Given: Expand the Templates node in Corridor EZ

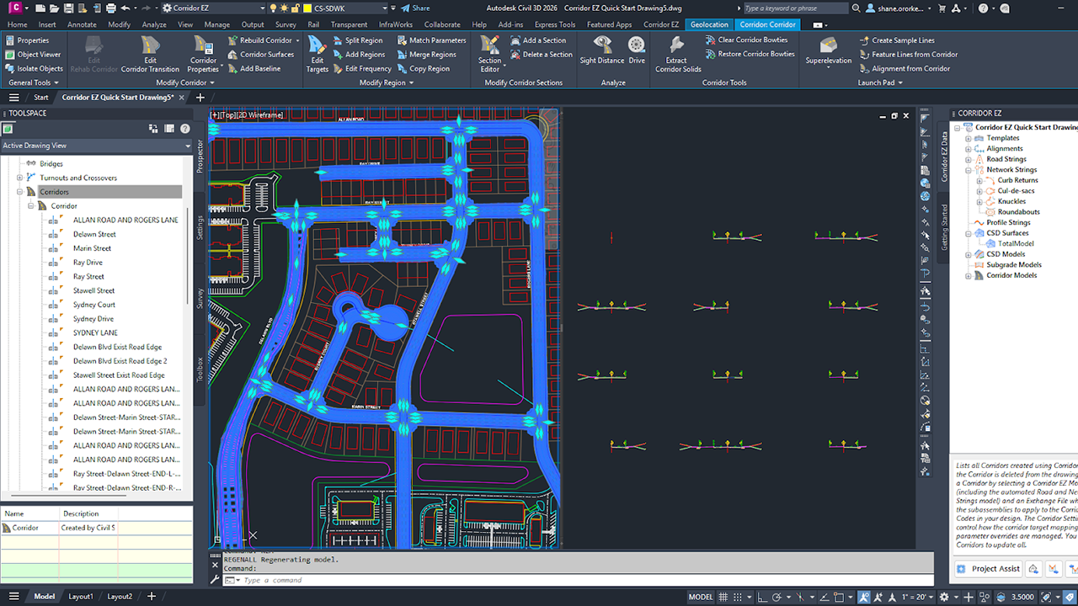Looking at the screenshot, I should 969,138.
